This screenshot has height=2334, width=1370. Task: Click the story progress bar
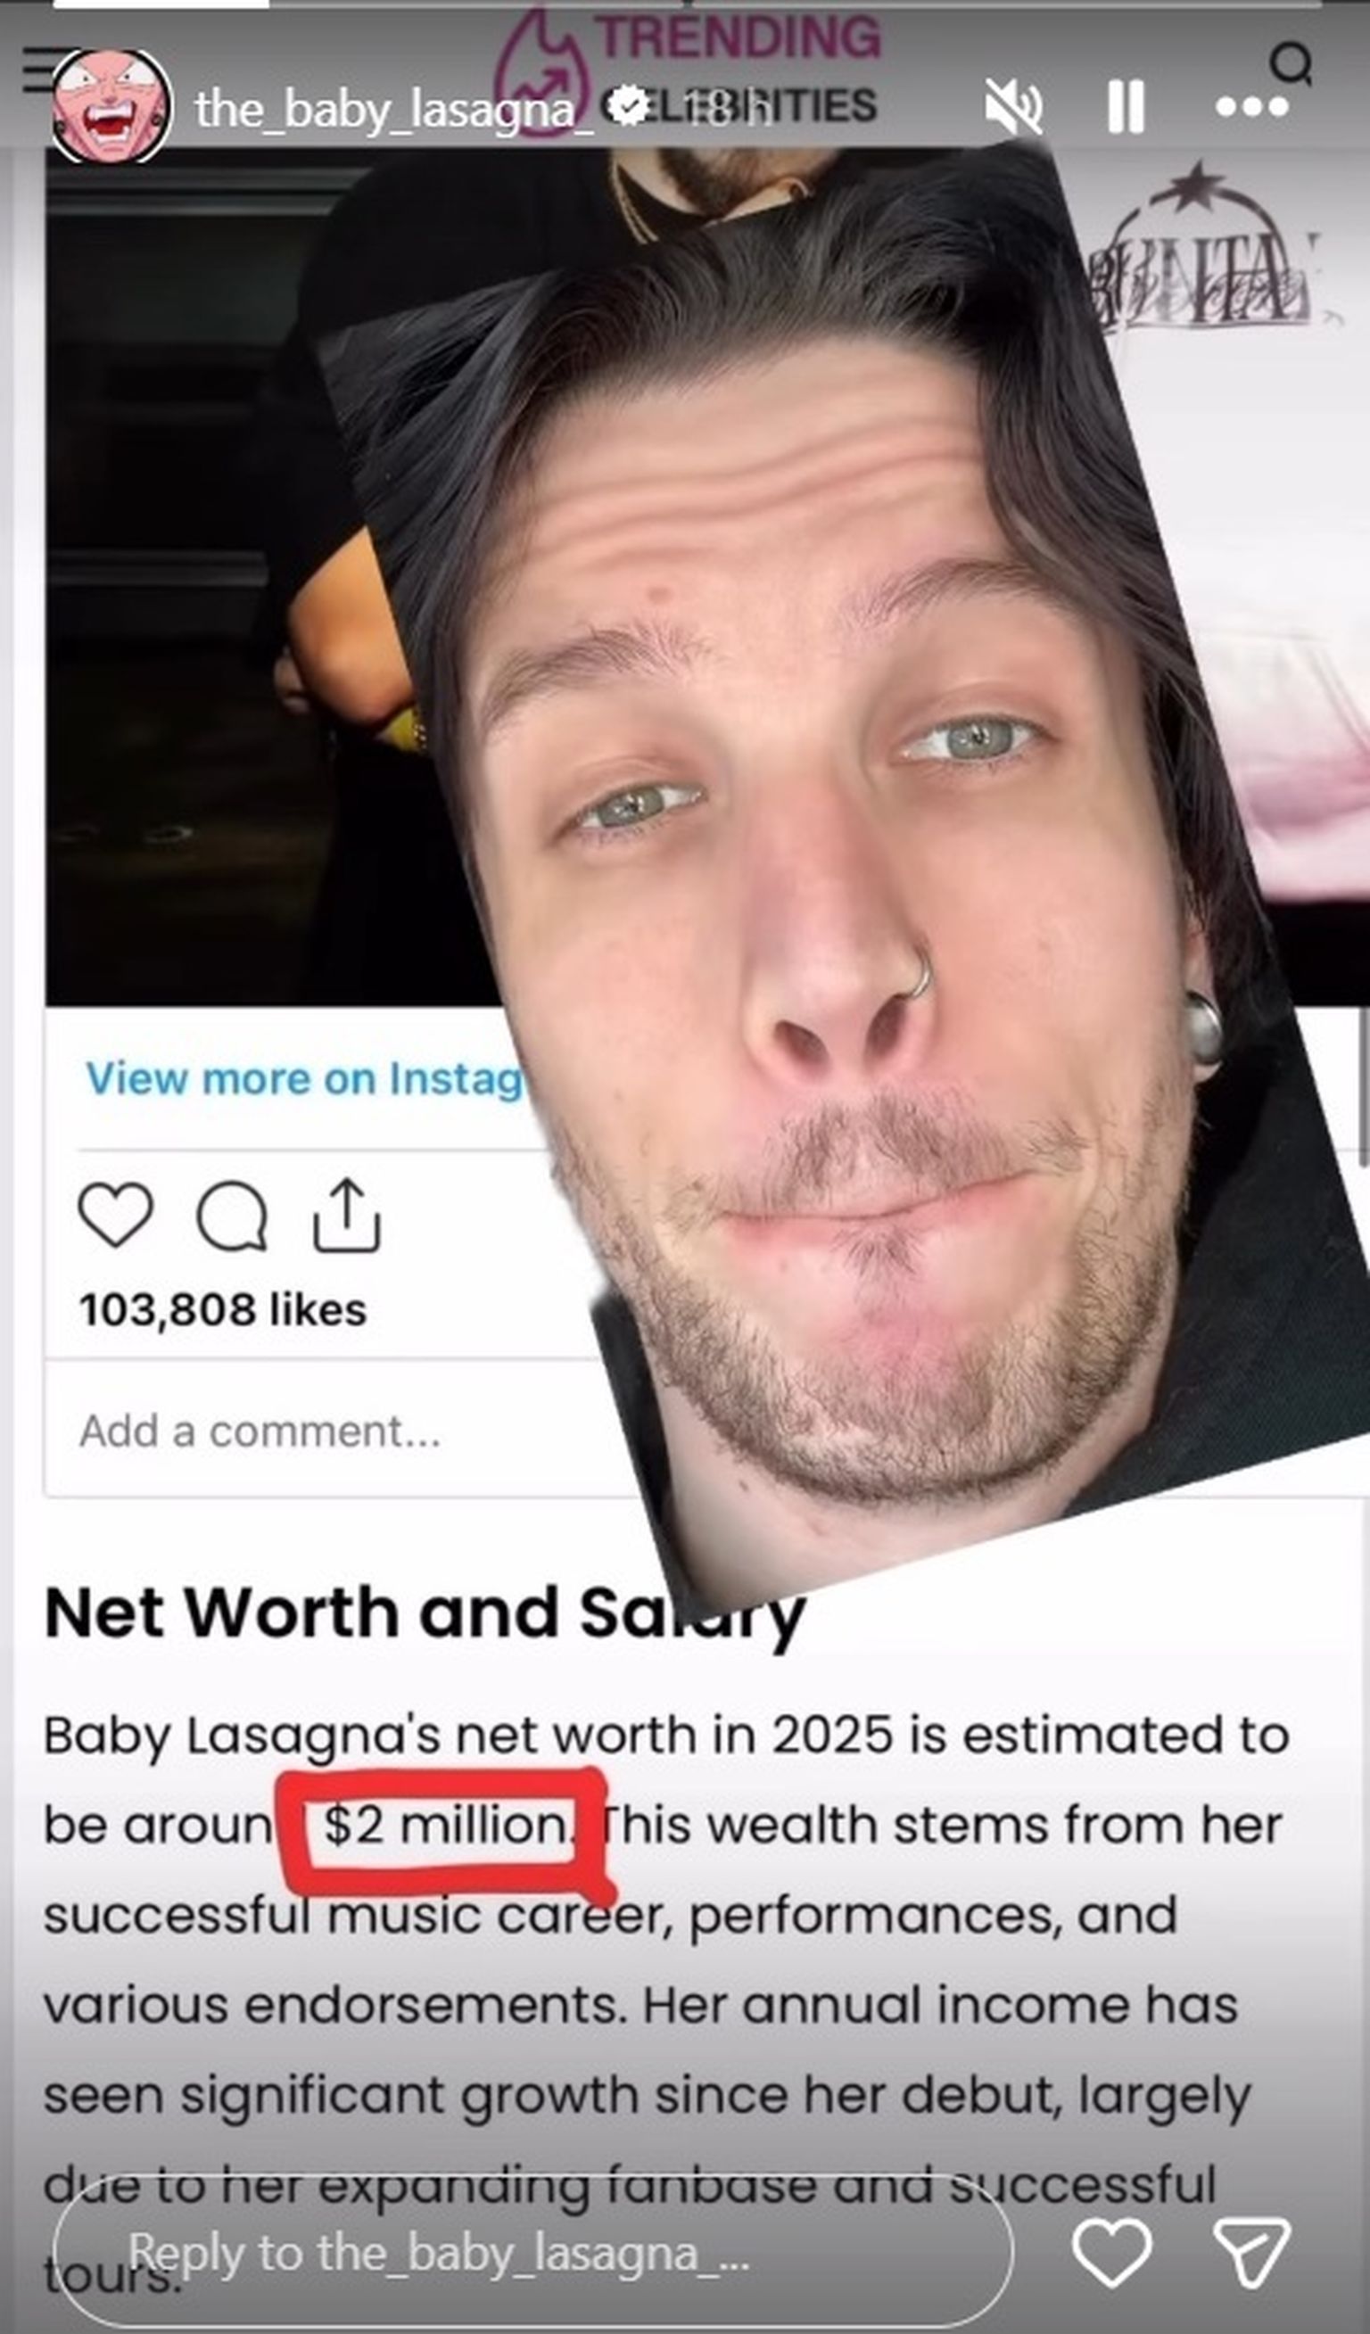click(x=686, y=4)
